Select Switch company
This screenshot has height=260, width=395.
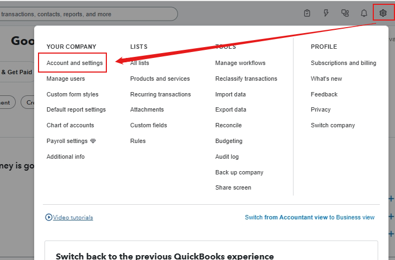click(x=333, y=125)
